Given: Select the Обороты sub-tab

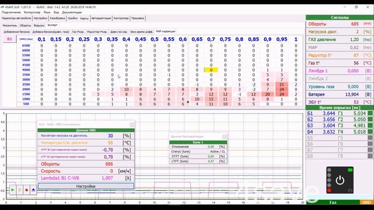Looking at the screenshot, I should coord(25,25).
